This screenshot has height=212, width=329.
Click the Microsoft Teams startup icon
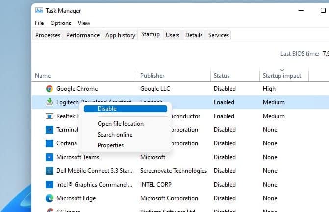pos(49,157)
